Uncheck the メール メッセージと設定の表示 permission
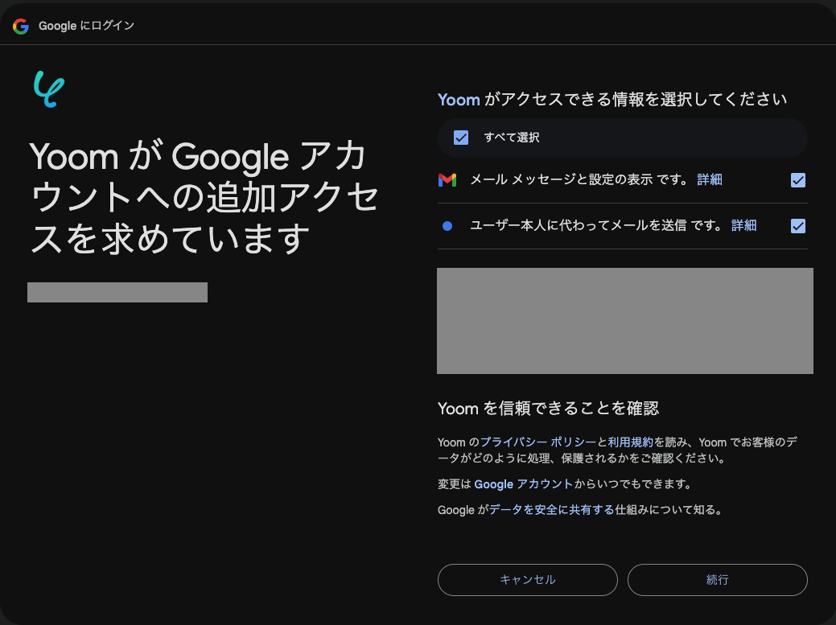This screenshot has width=836, height=625. coord(798,180)
